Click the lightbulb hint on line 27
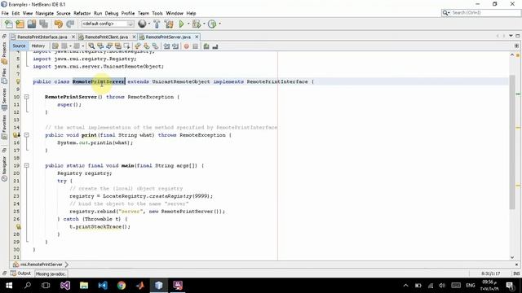This screenshot has width=522, height=293. click(x=18, y=226)
